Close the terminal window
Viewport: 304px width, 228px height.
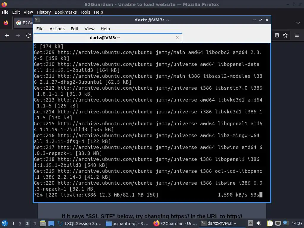(267, 20)
